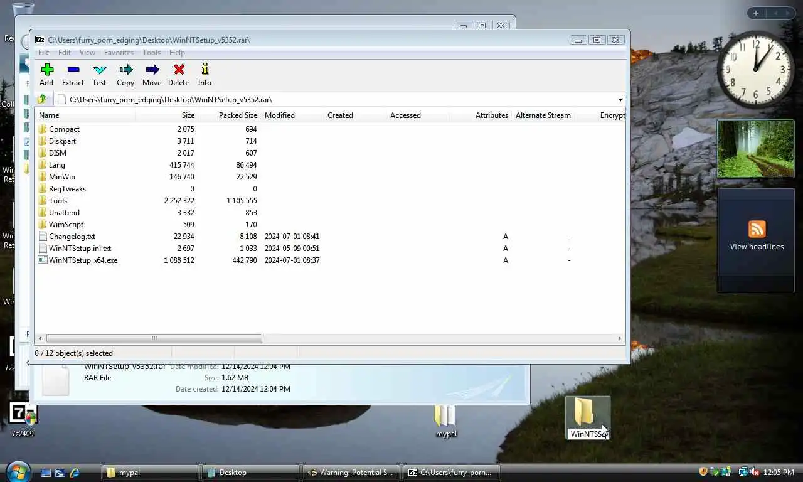This screenshot has width=803, height=482.
Task: Sort by the Size column header
Action: (166, 115)
